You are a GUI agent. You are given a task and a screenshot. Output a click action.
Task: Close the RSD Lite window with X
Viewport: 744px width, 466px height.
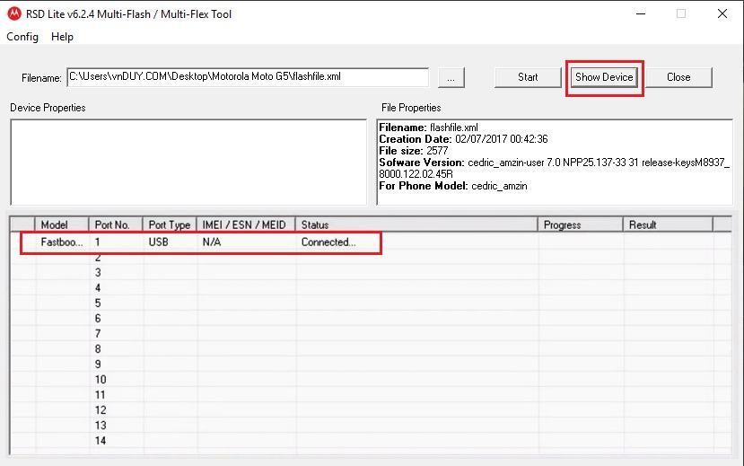click(722, 13)
